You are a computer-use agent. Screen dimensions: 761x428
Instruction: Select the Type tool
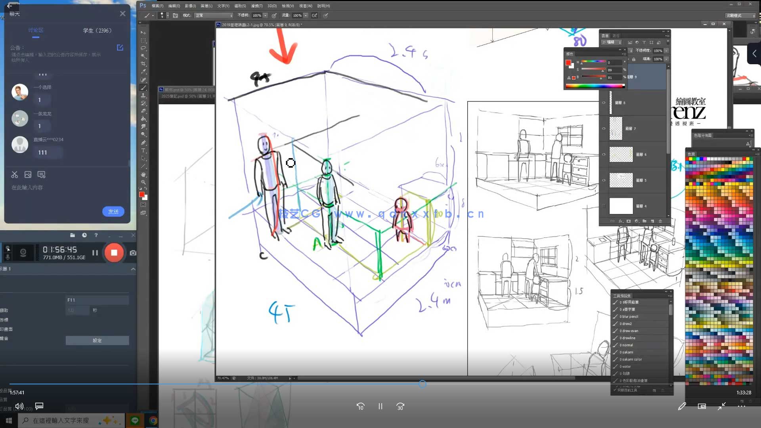(x=143, y=151)
